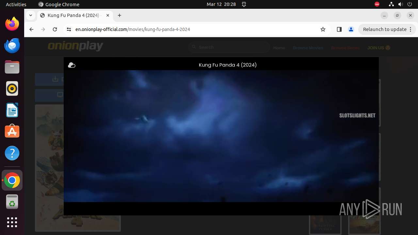Click Kung Fu Panda 4 (2024) player title
Viewport: 418px width, 235px height.
tap(228, 65)
